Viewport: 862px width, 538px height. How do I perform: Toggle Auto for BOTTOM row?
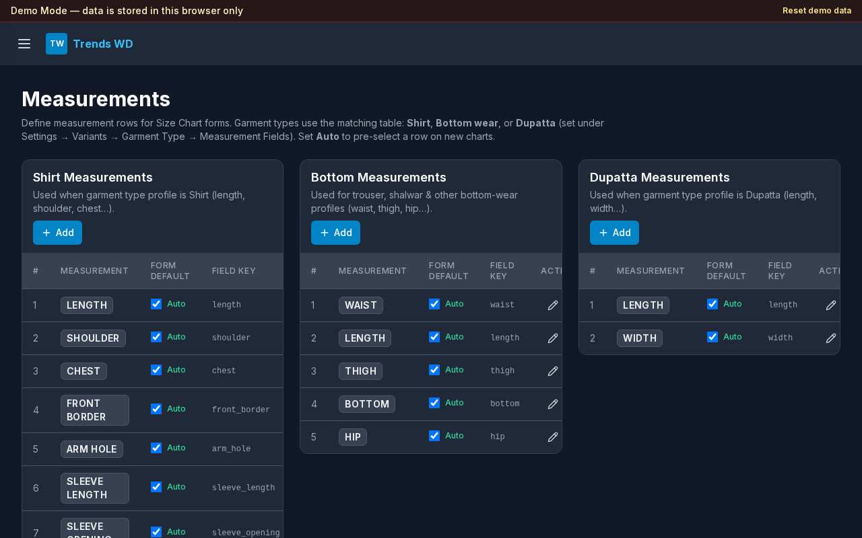(434, 403)
